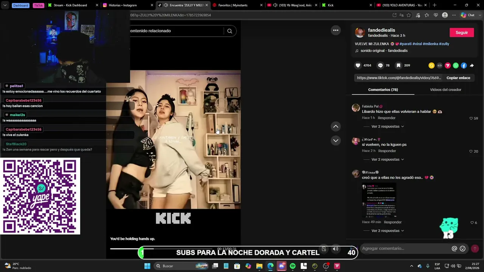Mute the video with speaker icon
The width and height of the screenshot is (484, 272).
(335, 249)
